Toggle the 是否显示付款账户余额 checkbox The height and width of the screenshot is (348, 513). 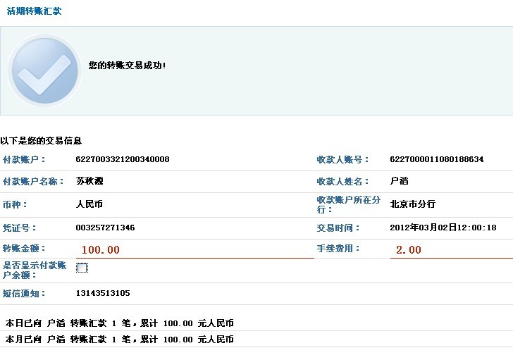coord(82,268)
